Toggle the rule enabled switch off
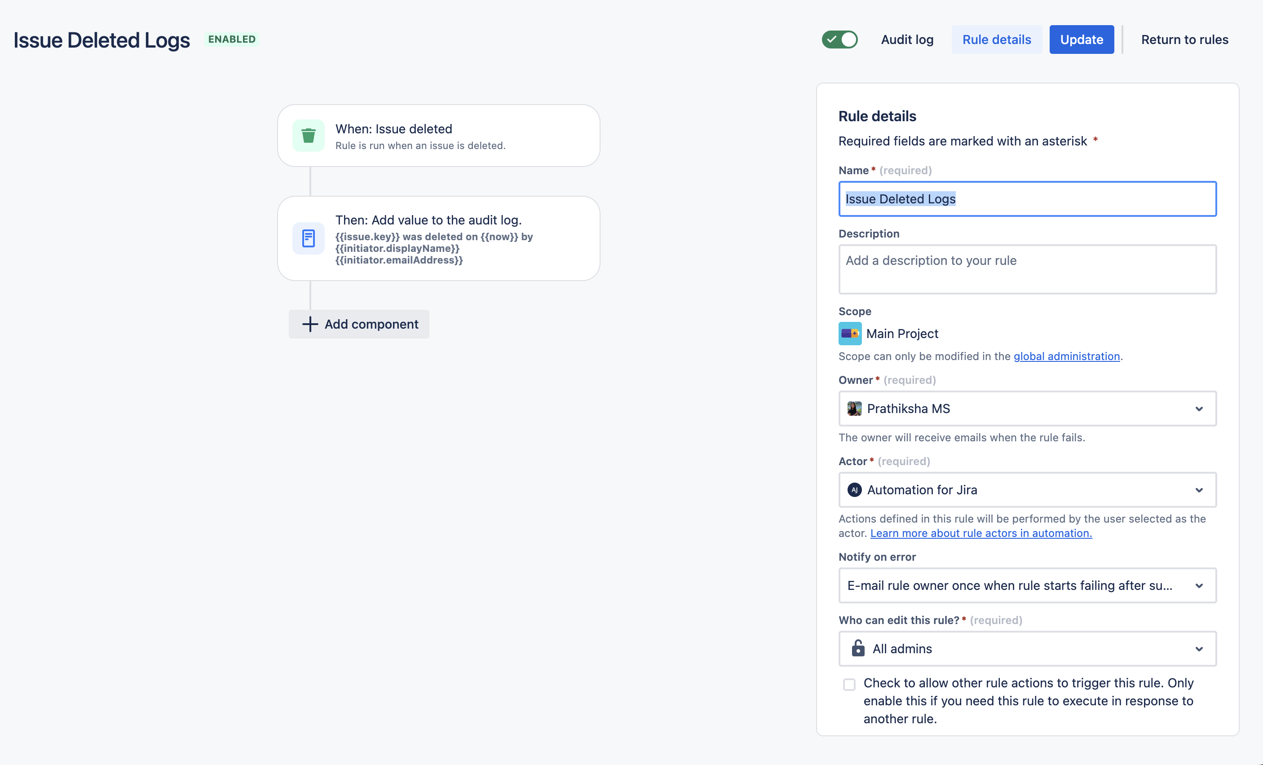This screenshot has height=765, width=1263. tap(839, 40)
